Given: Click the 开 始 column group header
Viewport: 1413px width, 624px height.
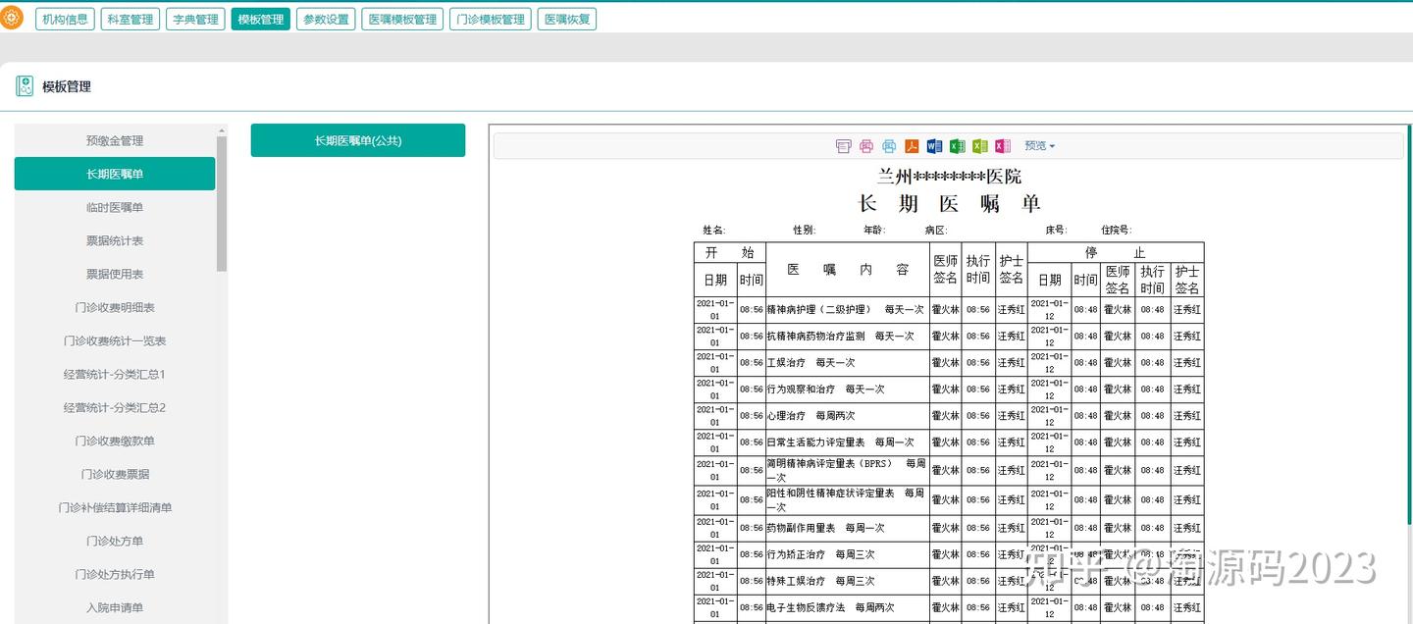Looking at the screenshot, I should [x=729, y=252].
